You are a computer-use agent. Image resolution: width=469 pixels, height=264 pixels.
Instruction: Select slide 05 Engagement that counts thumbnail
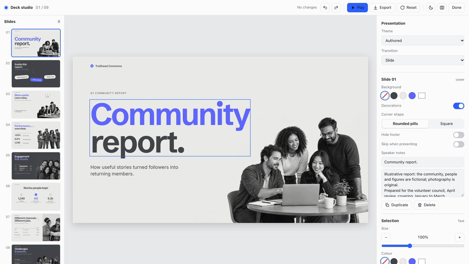click(36, 166)
